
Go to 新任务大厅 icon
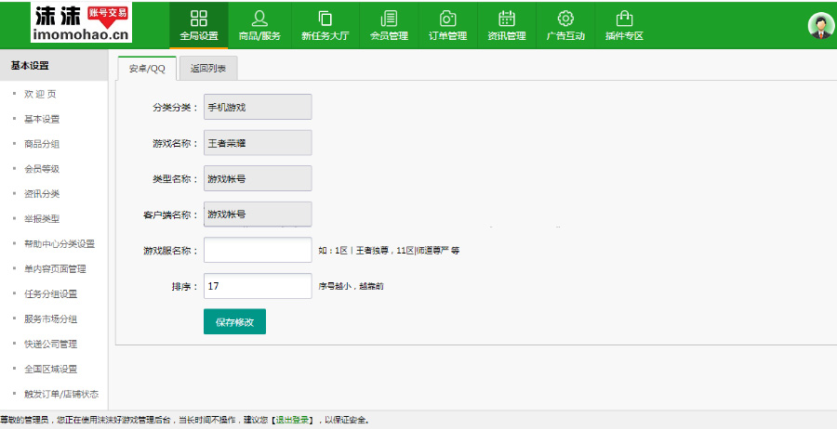click(325, 19)
